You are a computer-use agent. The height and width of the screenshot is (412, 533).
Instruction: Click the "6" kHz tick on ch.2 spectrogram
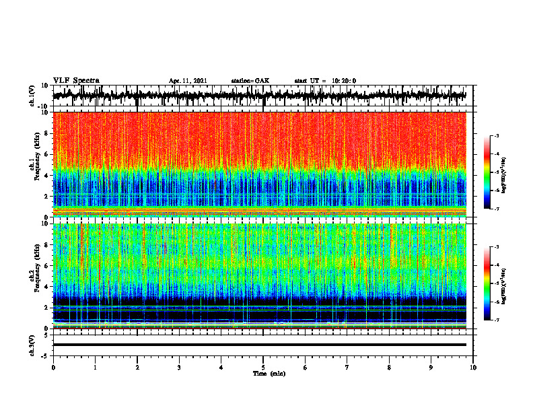[x=46, y=266]
